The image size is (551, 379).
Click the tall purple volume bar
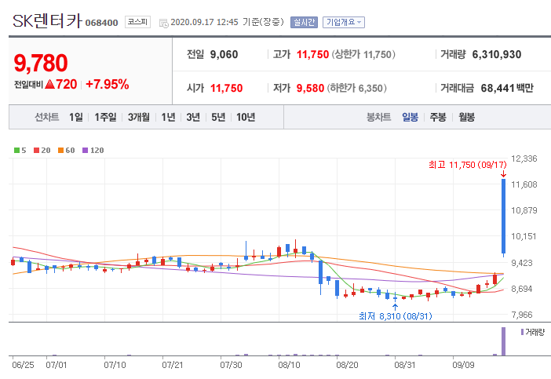tap(504, 341)
